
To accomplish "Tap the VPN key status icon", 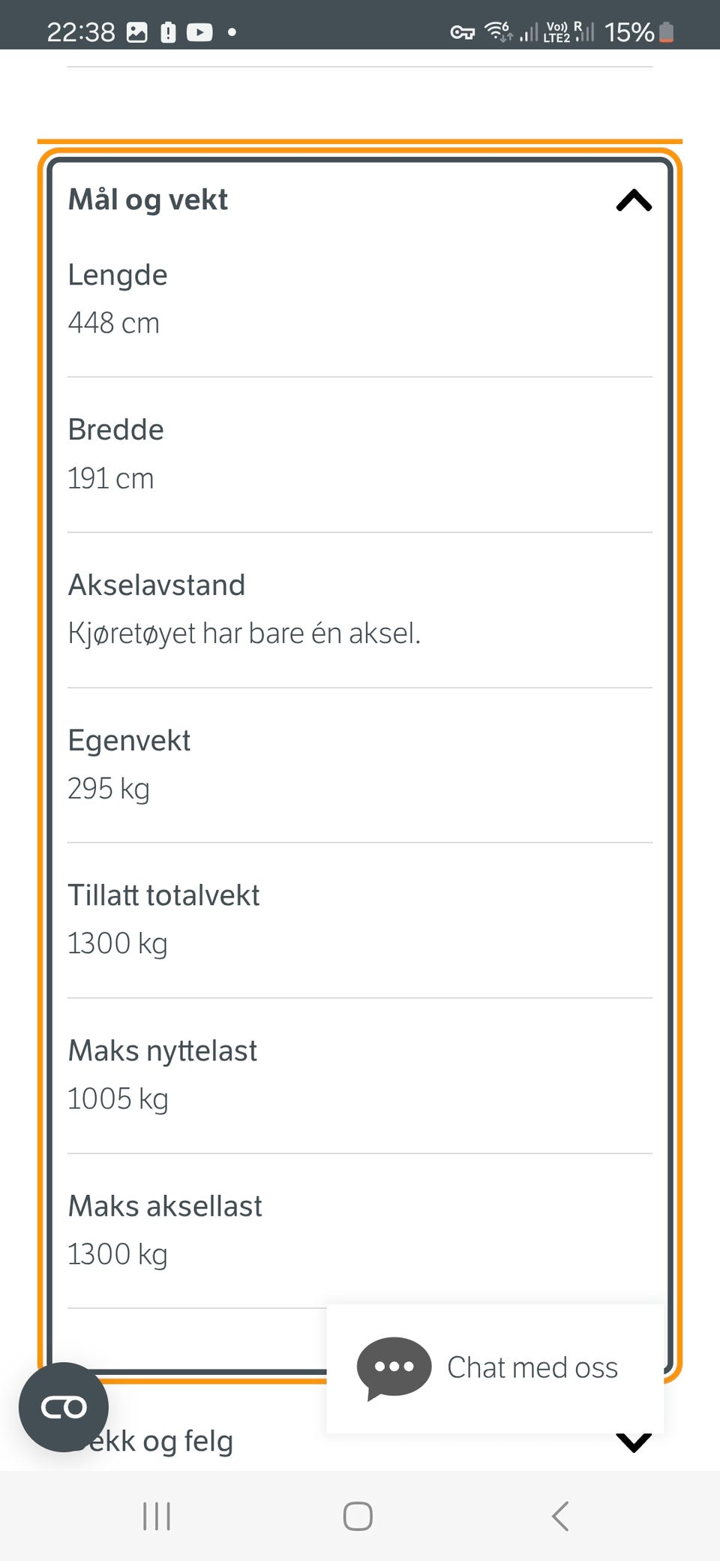I will click(x=462, y=32).
